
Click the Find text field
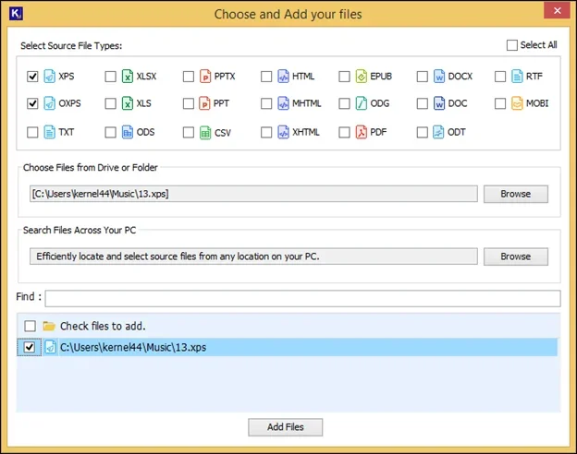coord(303,298)
